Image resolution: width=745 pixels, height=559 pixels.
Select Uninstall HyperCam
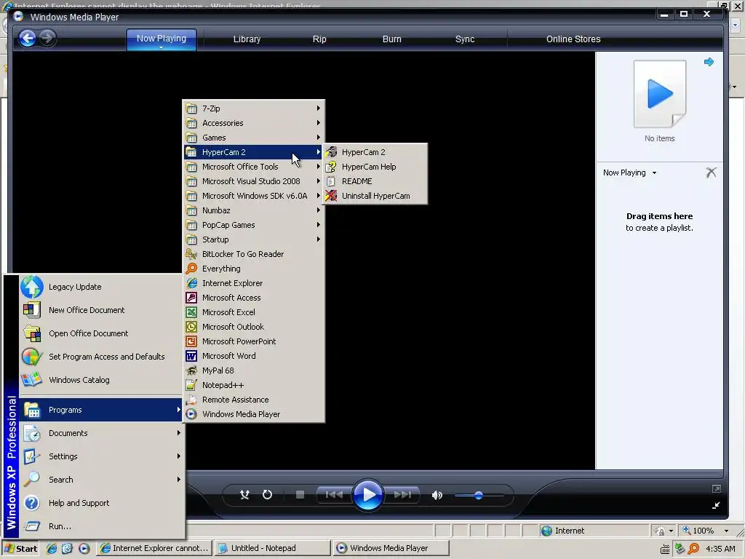click(375, 196)
